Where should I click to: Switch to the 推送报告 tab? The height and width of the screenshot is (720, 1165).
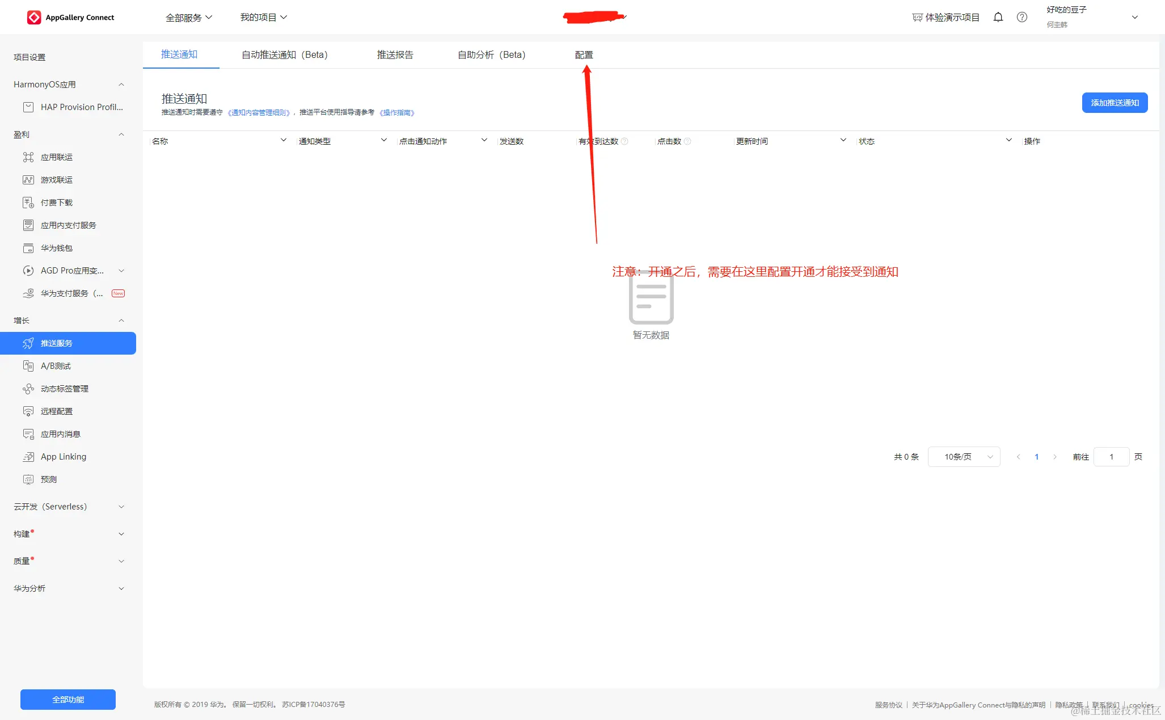(395, 55)
